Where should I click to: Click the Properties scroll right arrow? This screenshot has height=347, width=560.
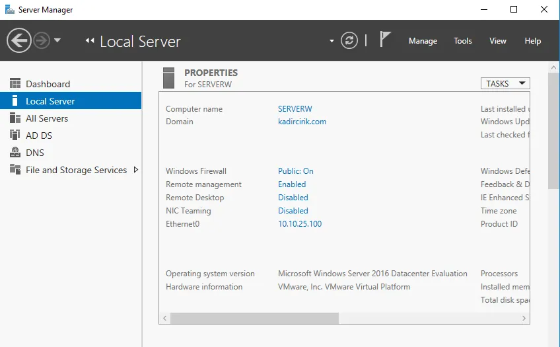pos(524,318)
